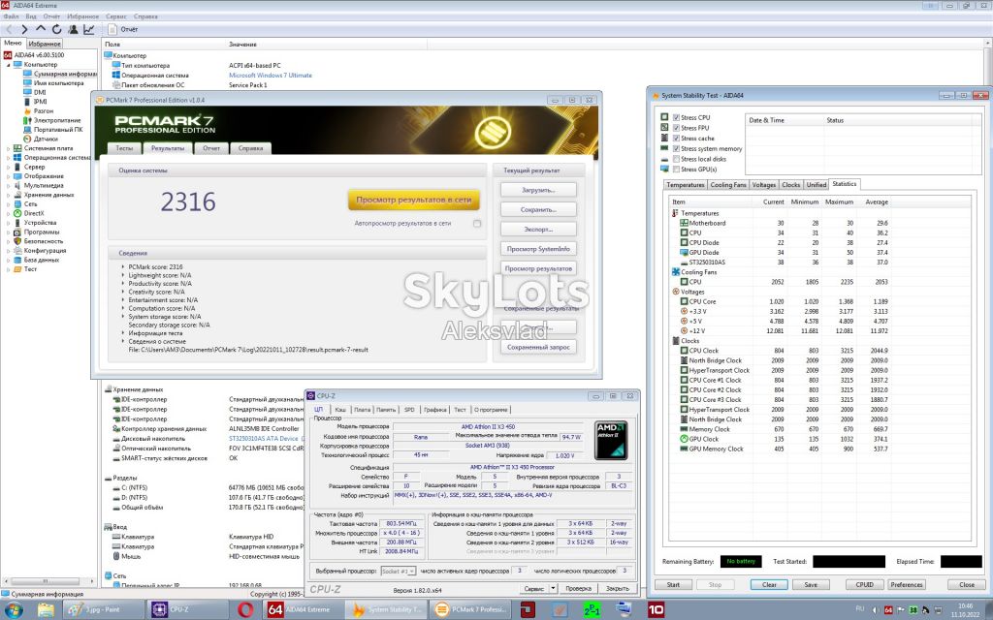Click the Microsoft Windows 7 Ultimate link
This screenshot has height=620, width=993.
[271, 75]
